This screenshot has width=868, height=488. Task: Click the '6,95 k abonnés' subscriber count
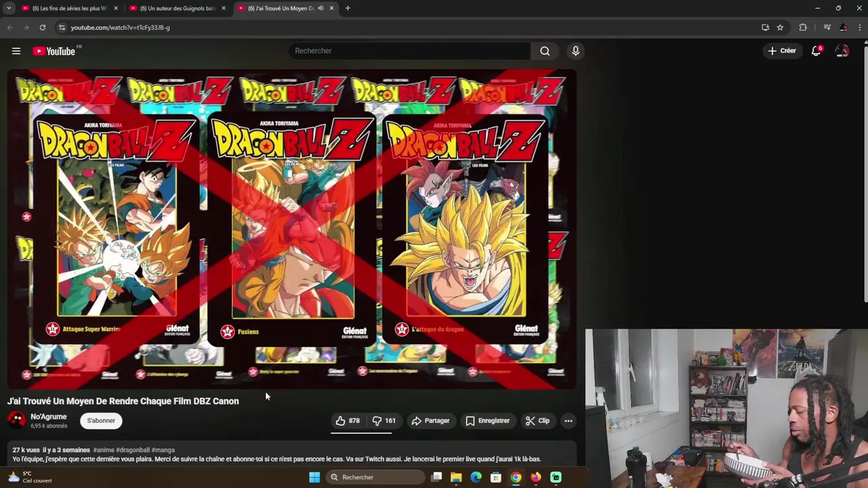49,426
